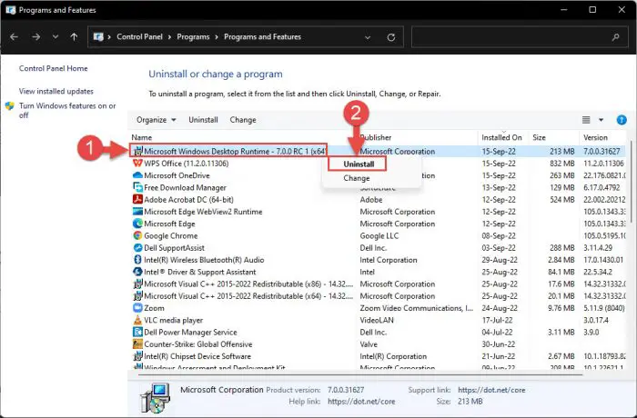
Task: Click Change in the toolbar
Action: coord(243,120)
